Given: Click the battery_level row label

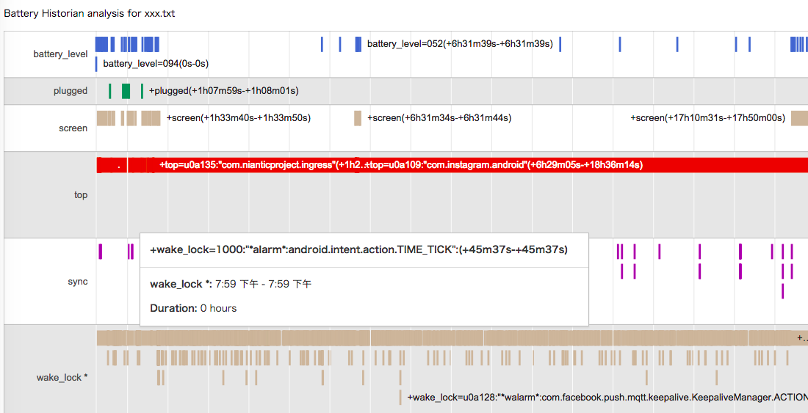Looking at the screenshot, I should (60, 54).
